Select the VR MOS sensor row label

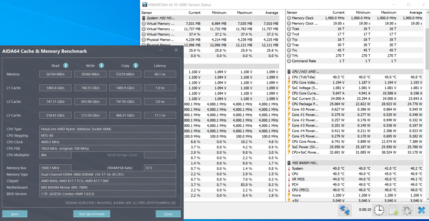[298, 179]
